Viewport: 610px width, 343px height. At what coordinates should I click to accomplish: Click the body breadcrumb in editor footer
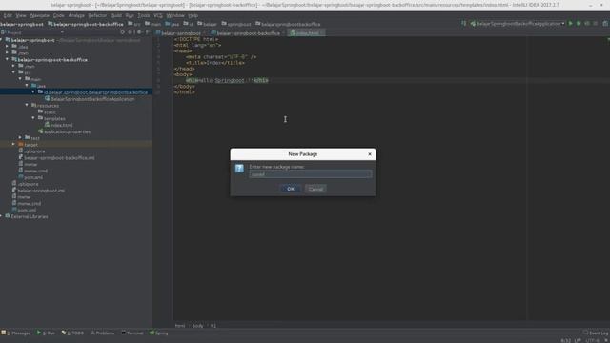click(x=197, y=326)
